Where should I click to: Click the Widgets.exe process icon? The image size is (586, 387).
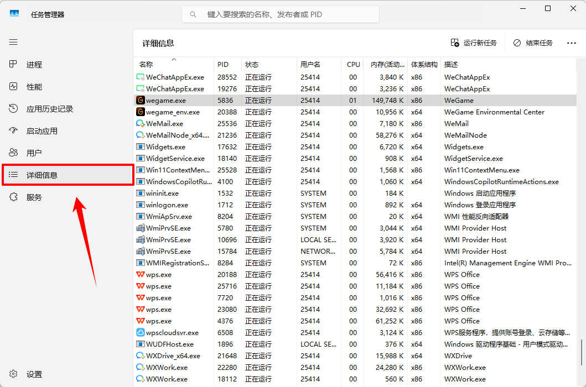pyautogui.click(x=140, y=147)
